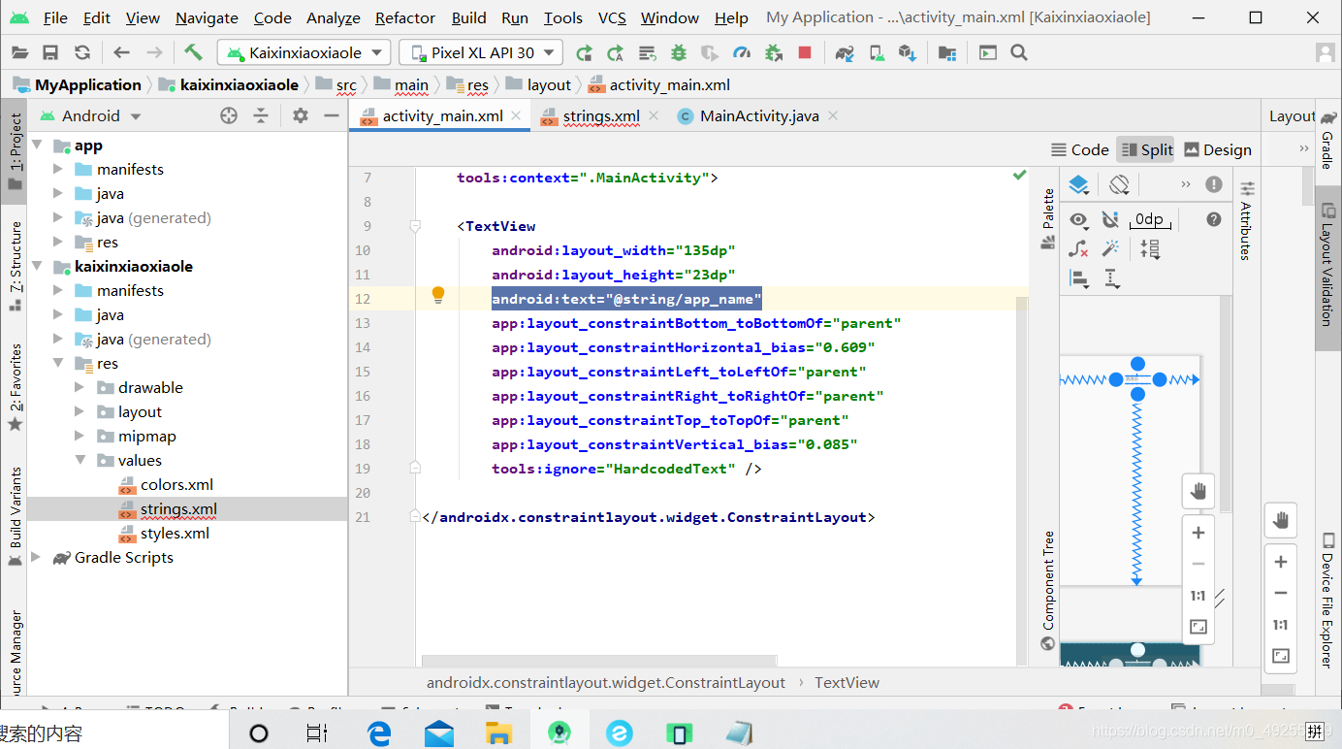Open the SDK Manager

click(x=908, y=52)
